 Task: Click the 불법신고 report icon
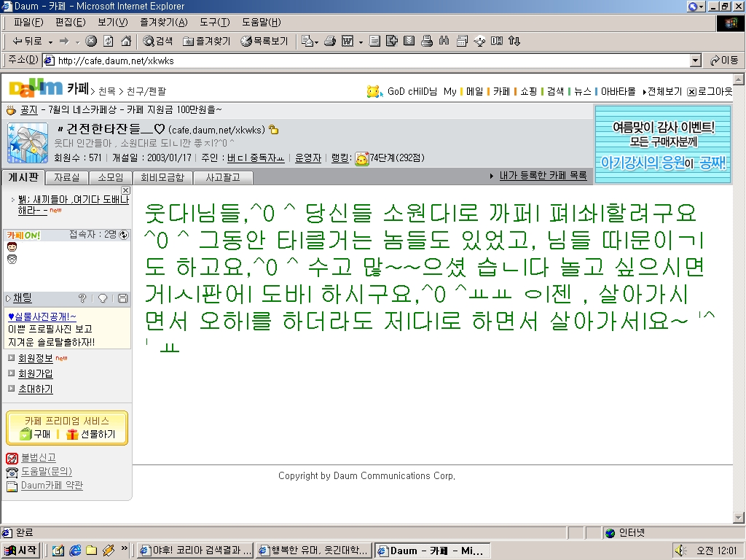coord(12,458)
